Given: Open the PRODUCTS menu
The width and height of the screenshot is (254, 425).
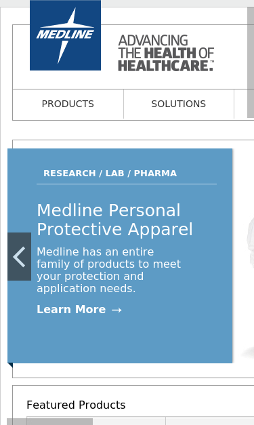Looking at the screenshot, I should coord(68,104).
